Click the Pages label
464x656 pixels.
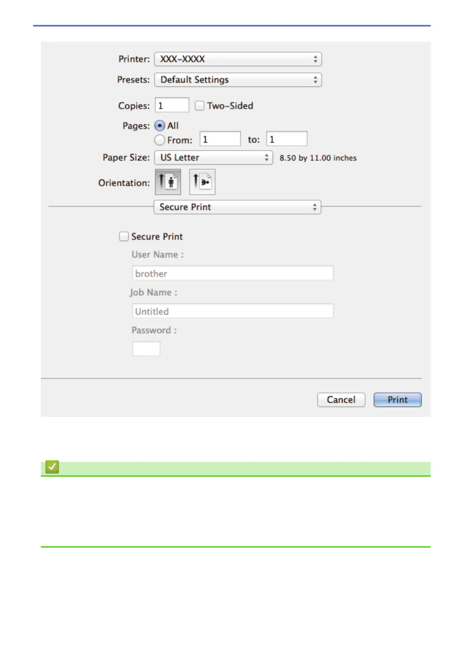coord(136,126)
